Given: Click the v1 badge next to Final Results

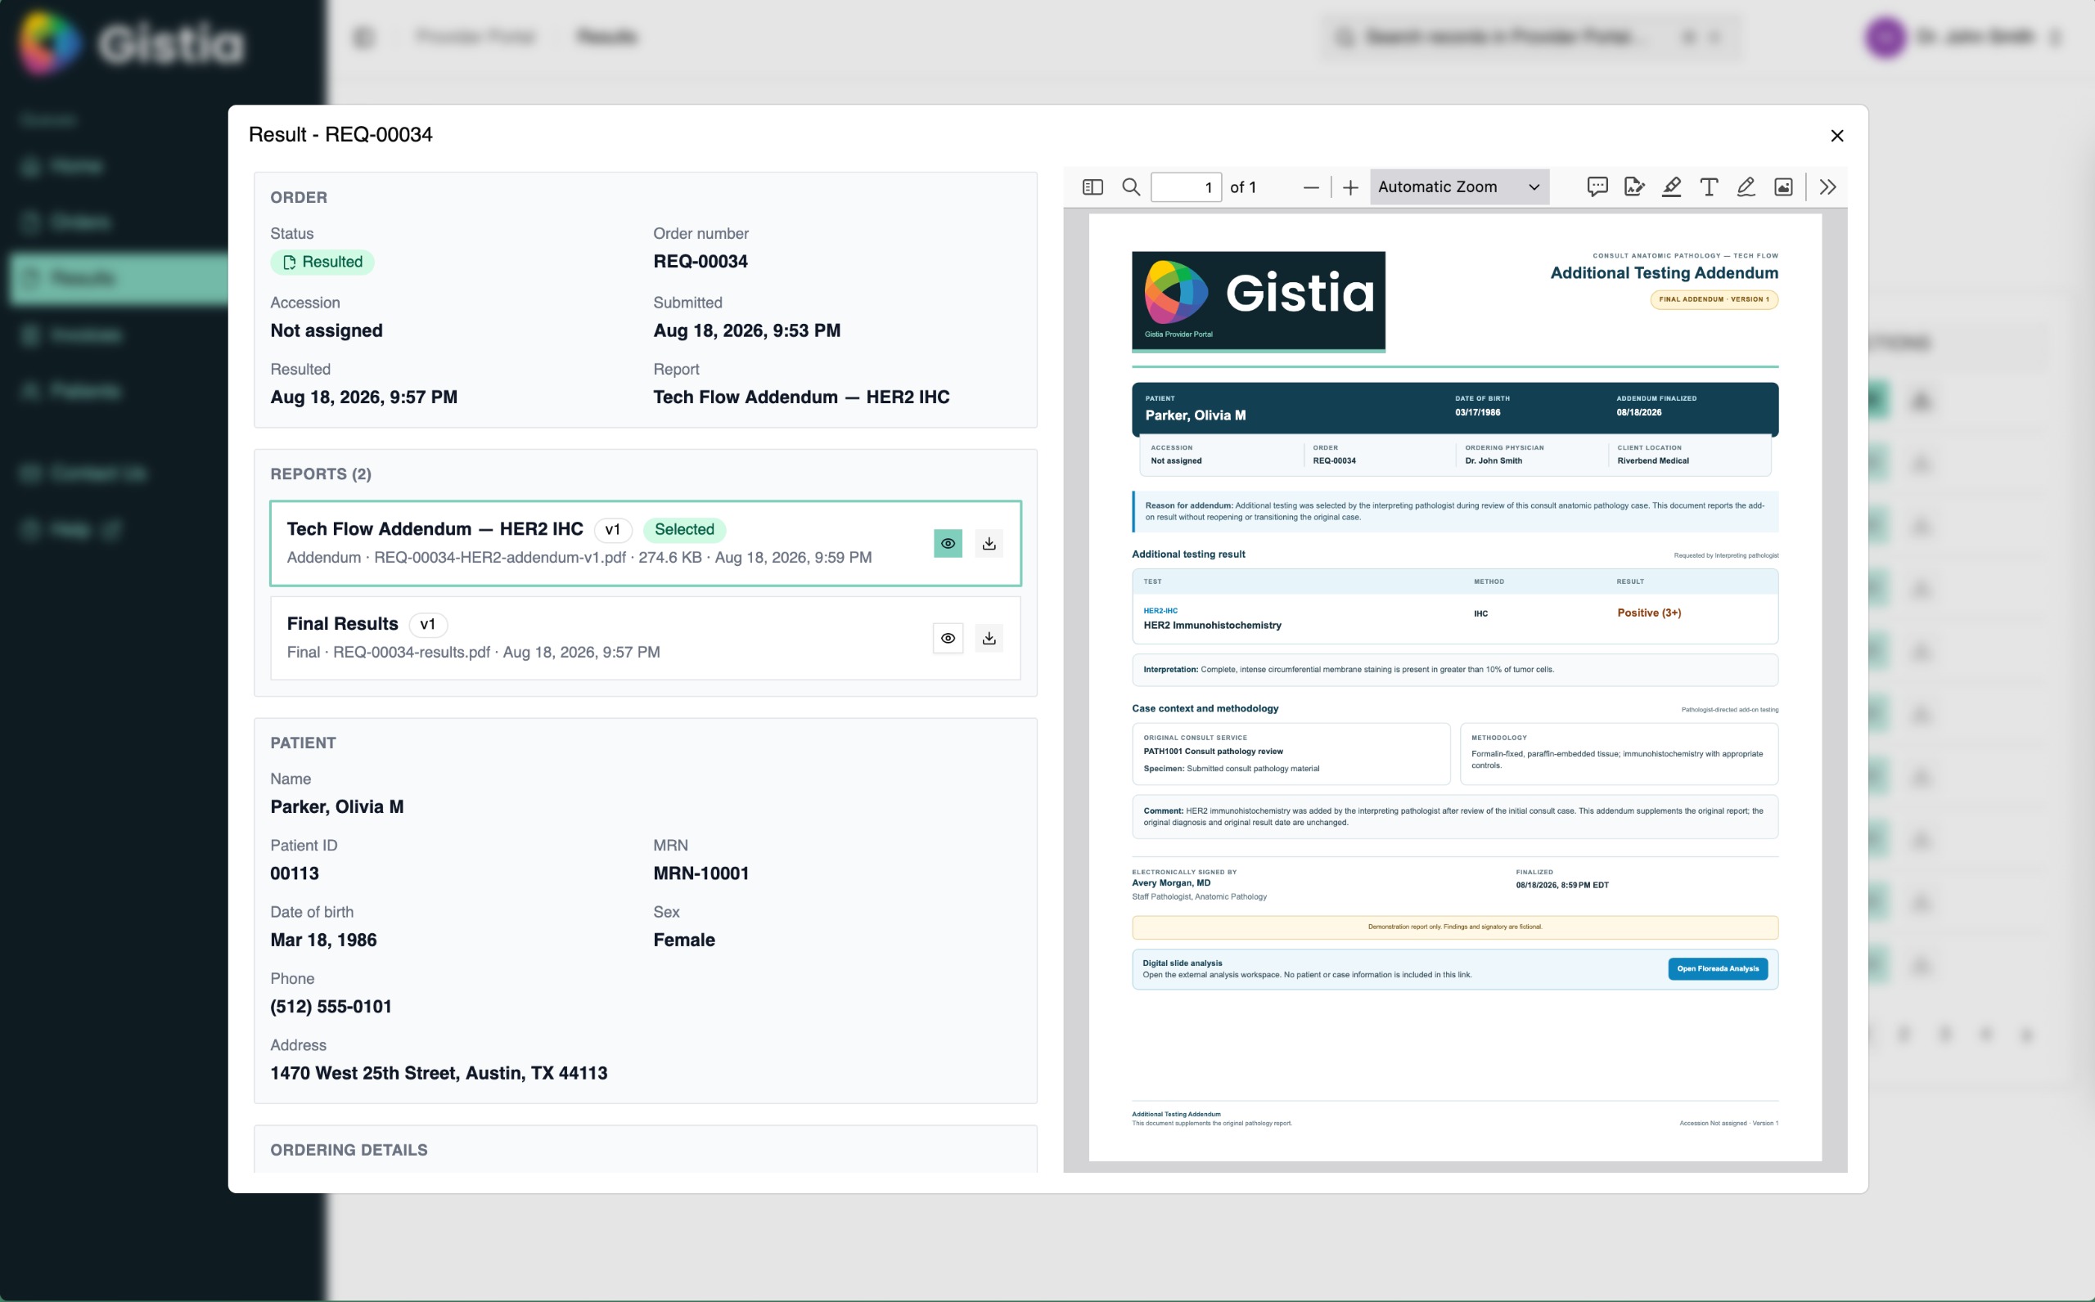Looking at the screenshot, I should point(428,624).
